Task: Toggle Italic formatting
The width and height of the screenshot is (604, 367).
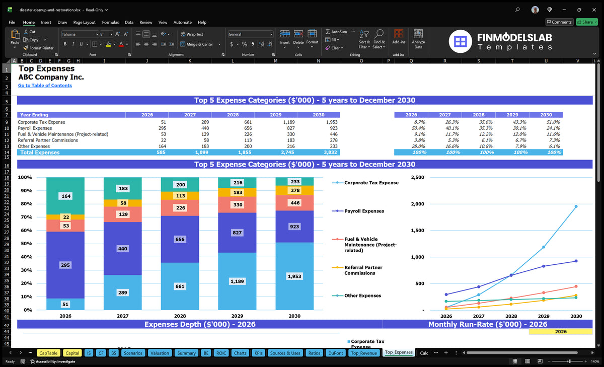Action: tap(73, 44)
